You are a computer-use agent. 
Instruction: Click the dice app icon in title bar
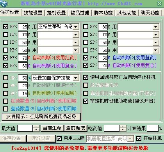click(x=4, y=4)
